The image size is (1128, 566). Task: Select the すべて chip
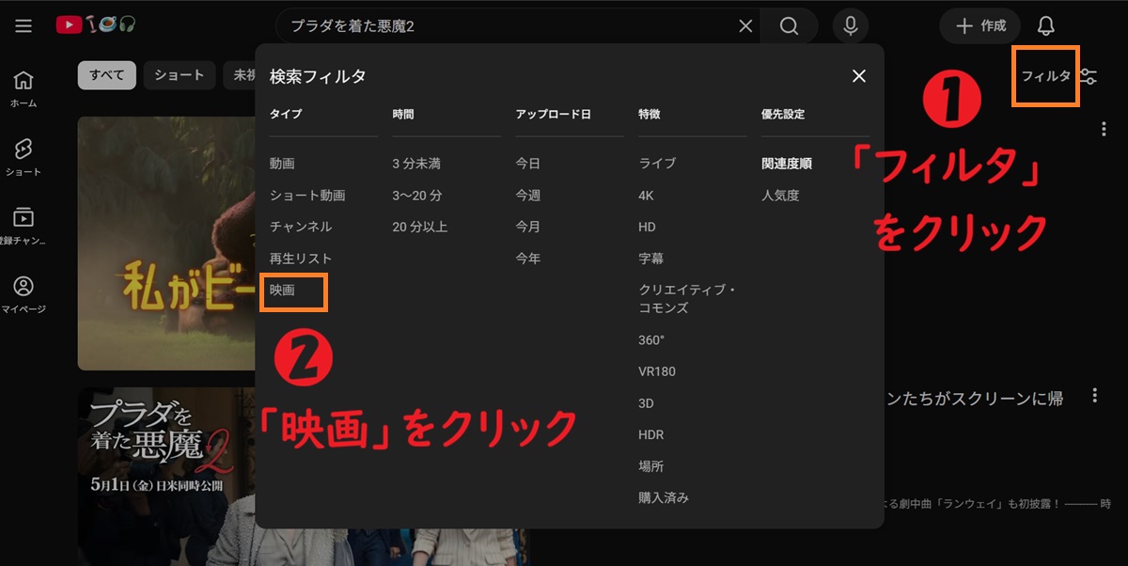(x=107, y=75)
